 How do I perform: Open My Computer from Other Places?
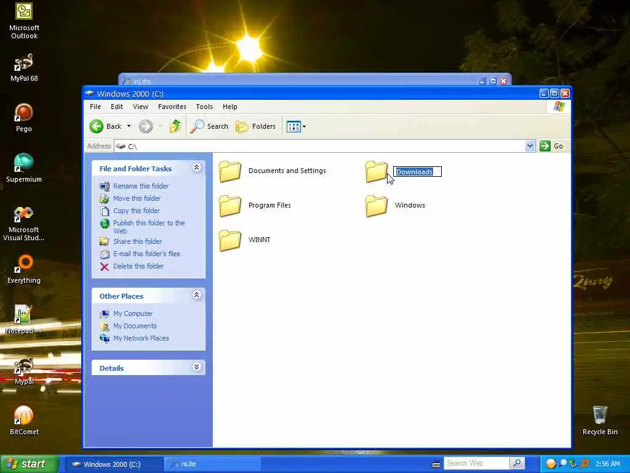coord(133,313)
